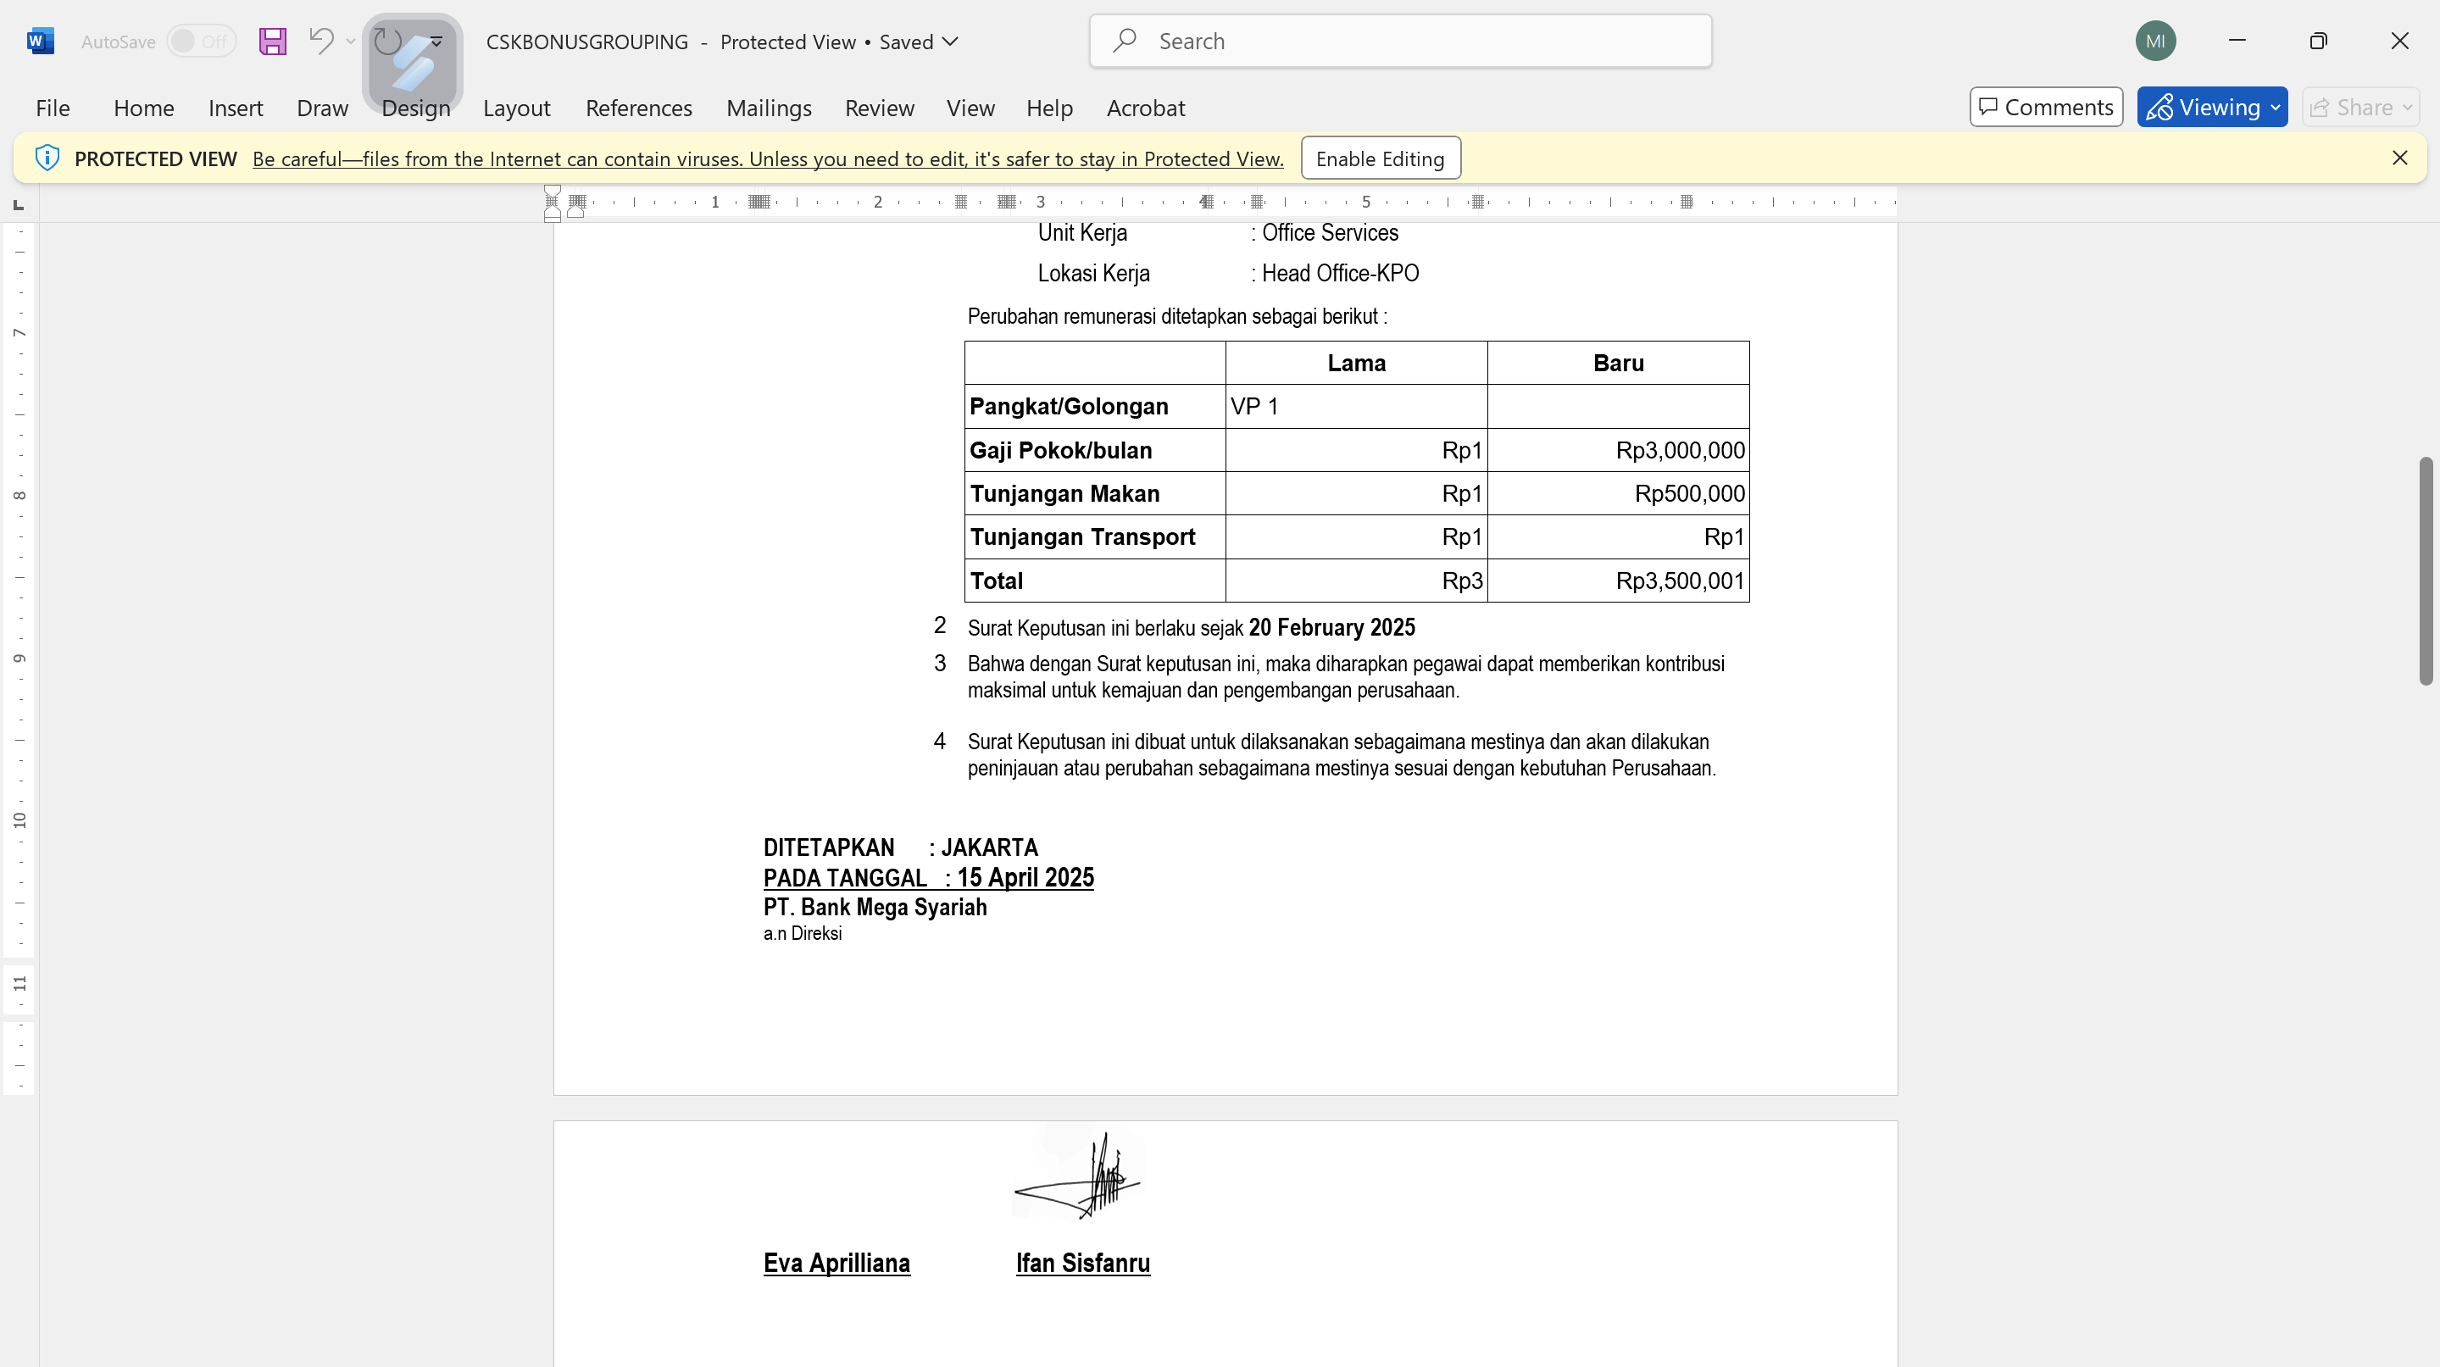Click the Total row label

(997, 581)
